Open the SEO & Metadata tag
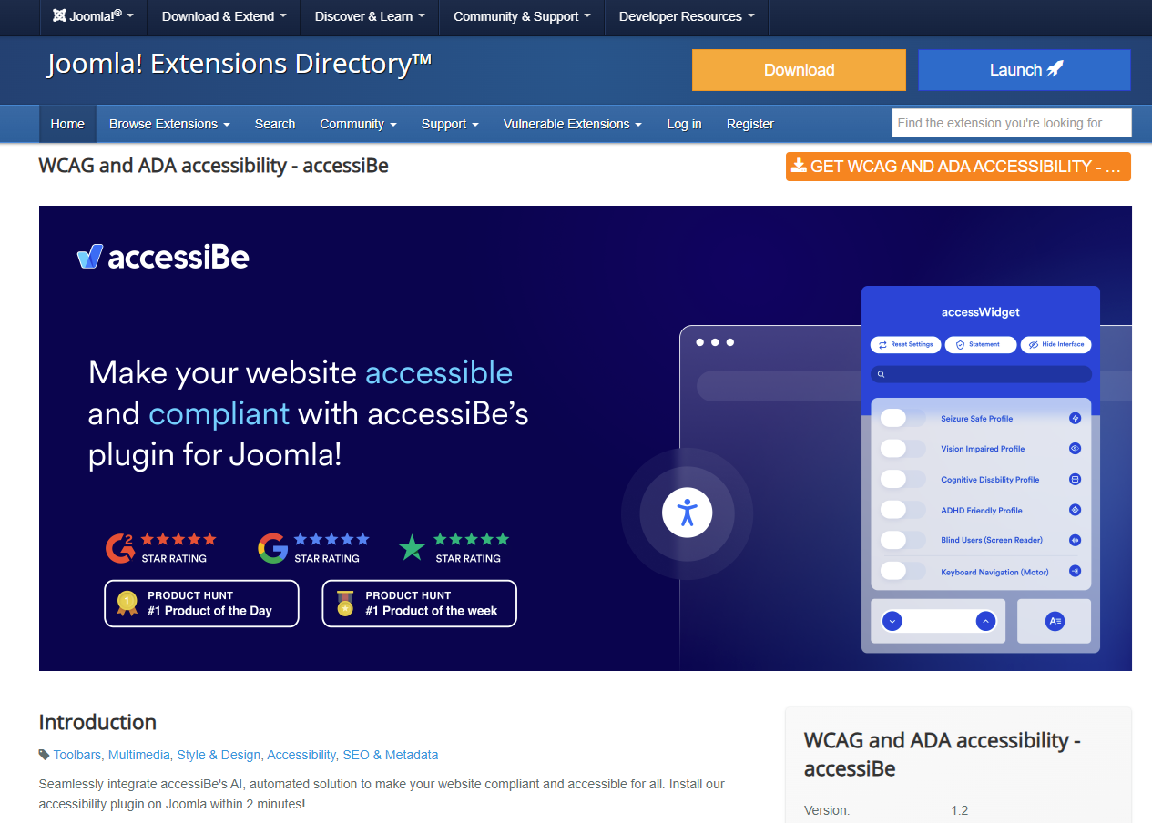The width and height of the screenshot is (1152, 823). 391,755
